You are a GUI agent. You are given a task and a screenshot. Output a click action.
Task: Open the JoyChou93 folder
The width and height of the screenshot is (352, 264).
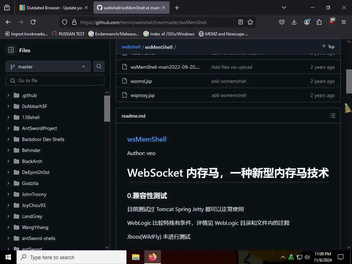[x=34, y=205]
